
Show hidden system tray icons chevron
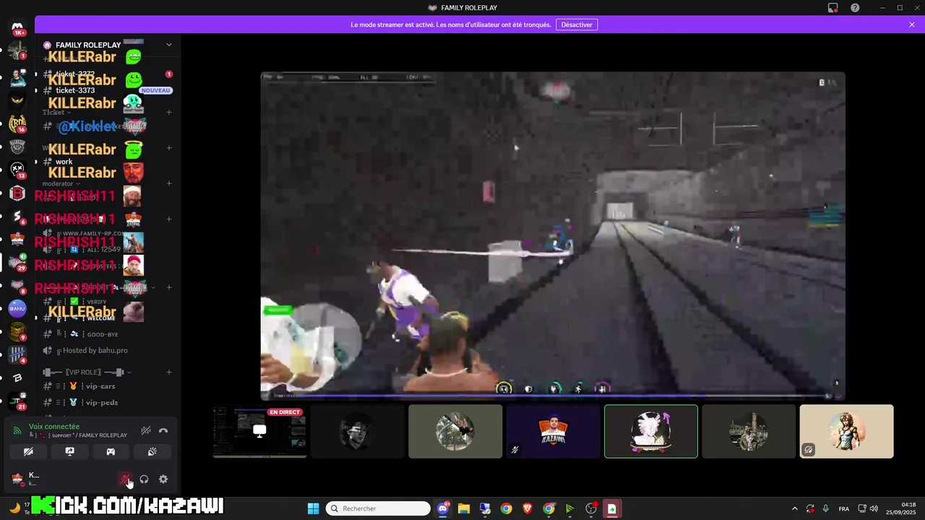point(795,508)
